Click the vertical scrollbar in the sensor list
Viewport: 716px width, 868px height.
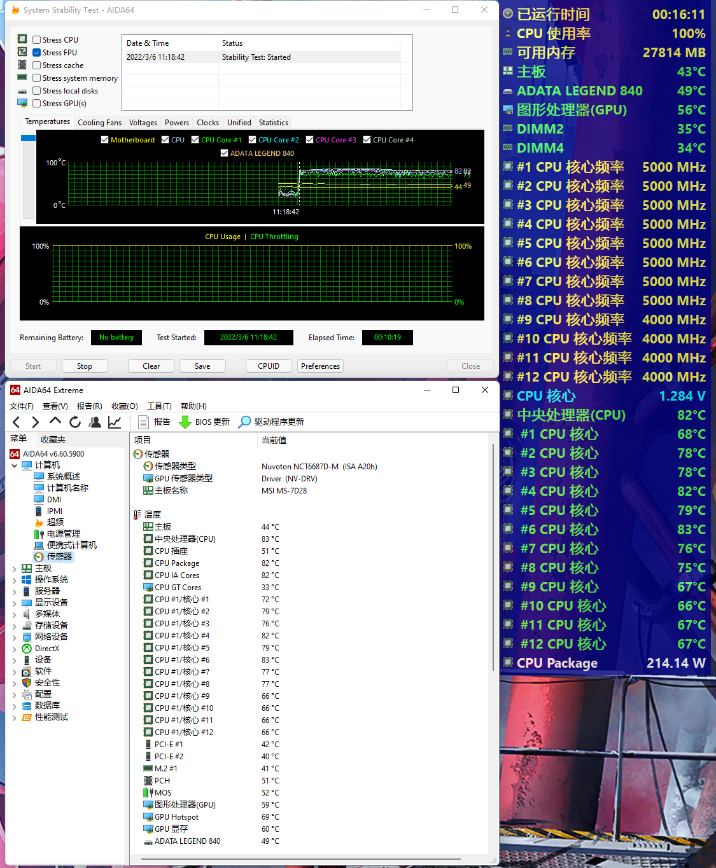click(493, 557)
